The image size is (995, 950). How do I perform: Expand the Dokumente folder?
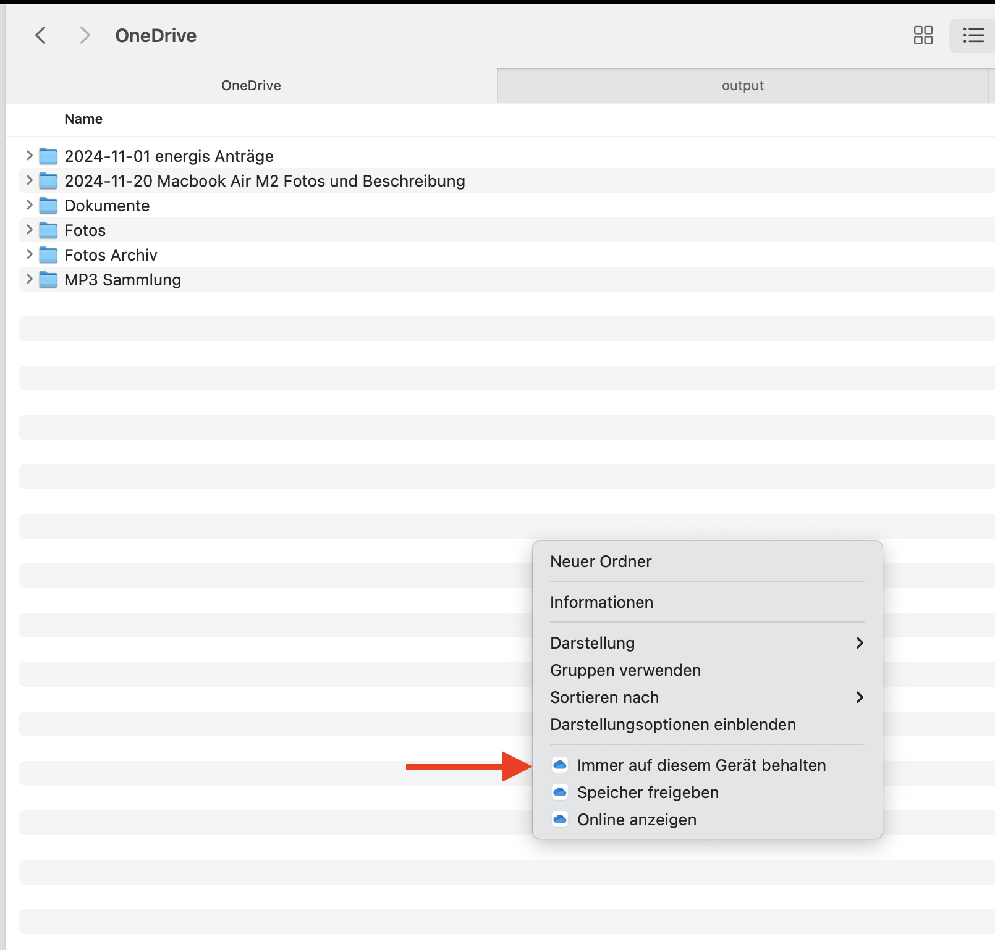pyautogui.click(x=29, y=204)
